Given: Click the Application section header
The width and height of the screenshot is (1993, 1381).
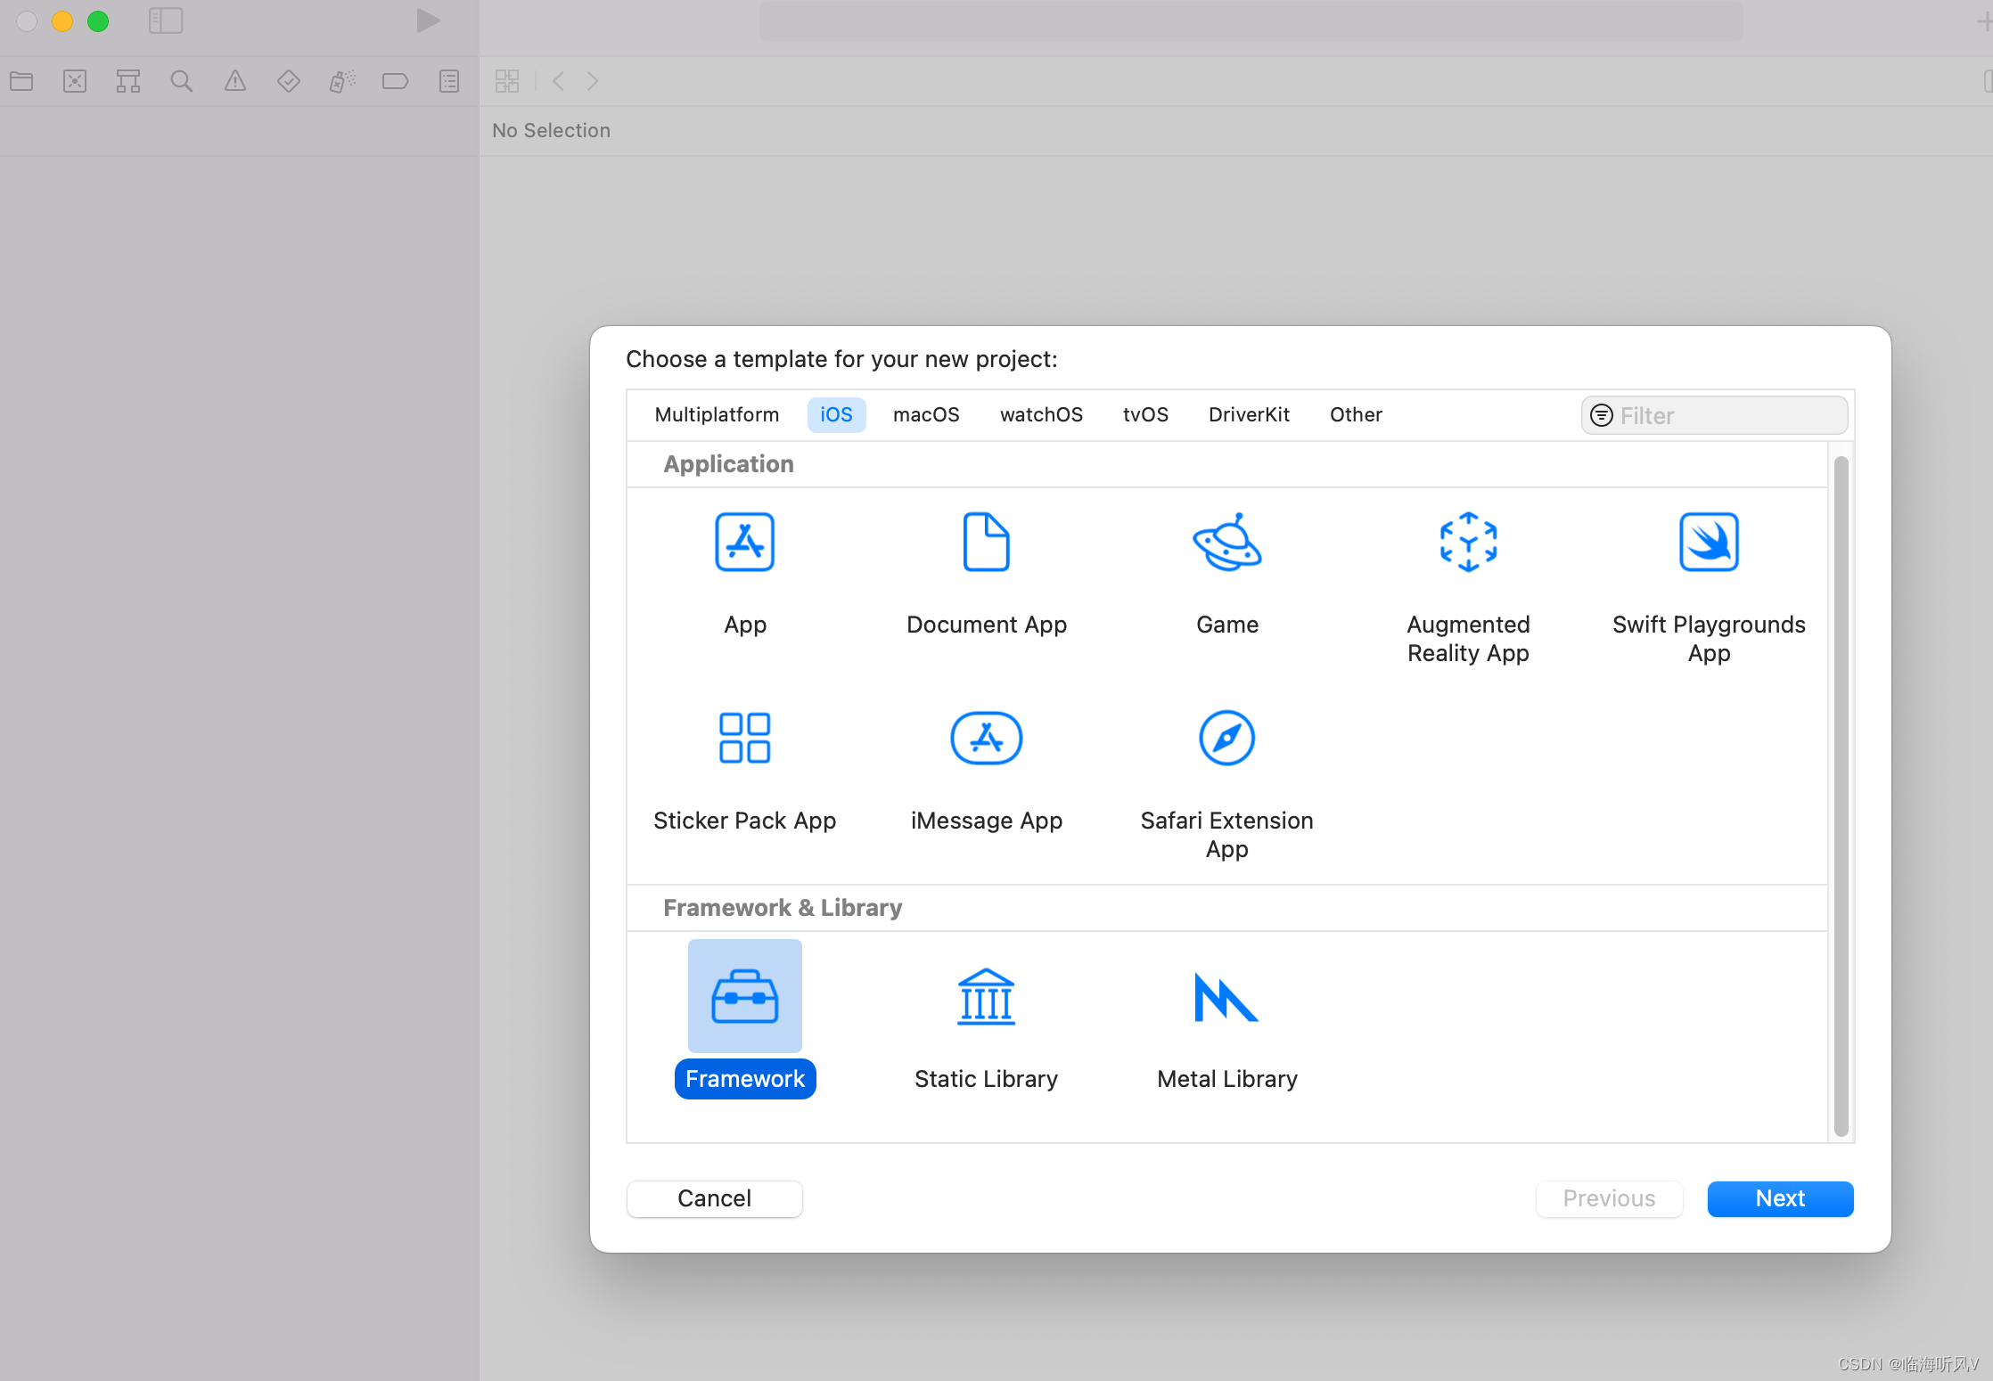Looking at the screenshot, I should (728, 464).
